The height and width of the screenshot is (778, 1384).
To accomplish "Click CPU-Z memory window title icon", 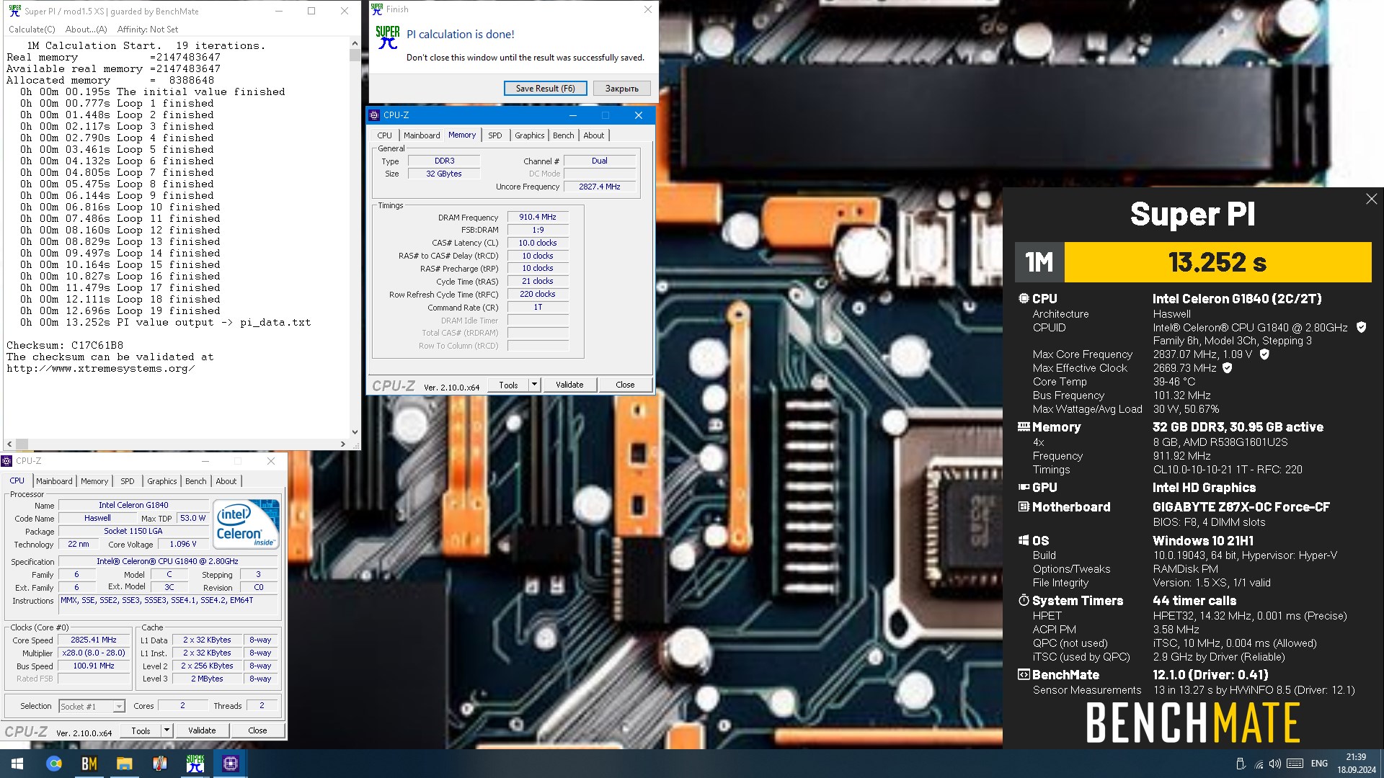I will tap(374, 115).
